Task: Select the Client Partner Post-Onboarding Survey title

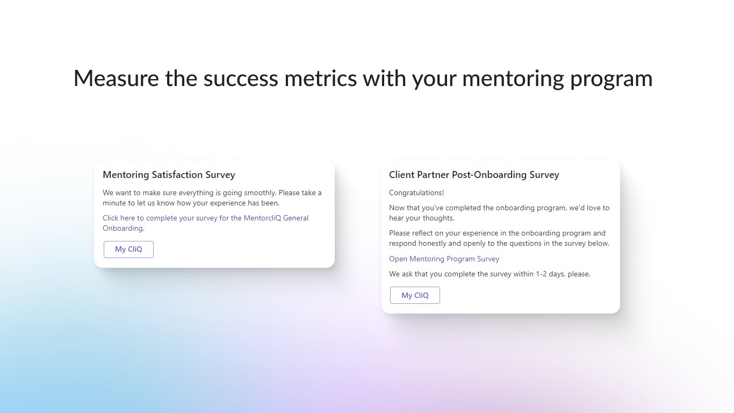Action: tap(474, 175)
